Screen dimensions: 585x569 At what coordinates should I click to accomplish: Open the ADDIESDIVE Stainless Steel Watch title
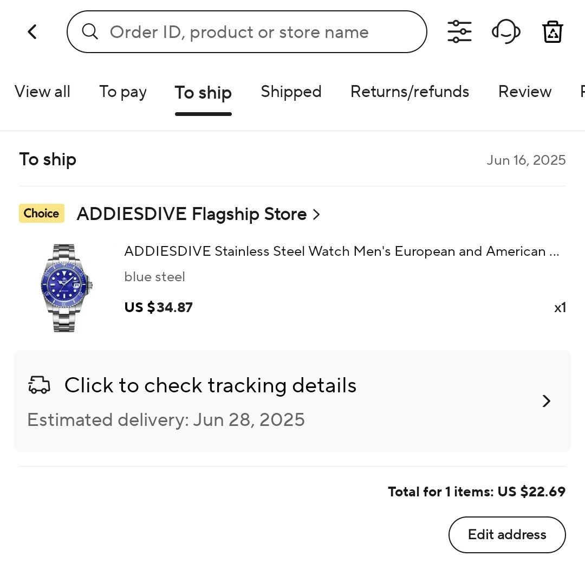[342, 251]
